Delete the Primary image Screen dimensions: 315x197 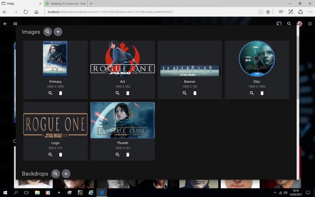[61, 93]
